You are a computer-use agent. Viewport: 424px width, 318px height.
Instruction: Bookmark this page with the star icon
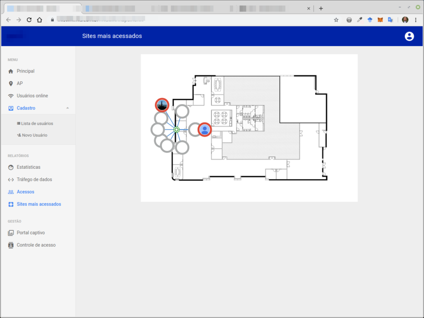[336, 20]
